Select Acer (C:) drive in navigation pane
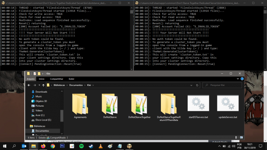The width and height of the screenshot is (267, 150). pos(40,115)
